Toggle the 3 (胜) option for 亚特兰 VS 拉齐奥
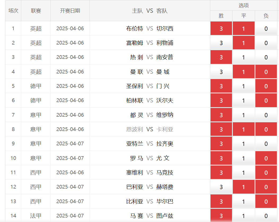 click(221, 143)
